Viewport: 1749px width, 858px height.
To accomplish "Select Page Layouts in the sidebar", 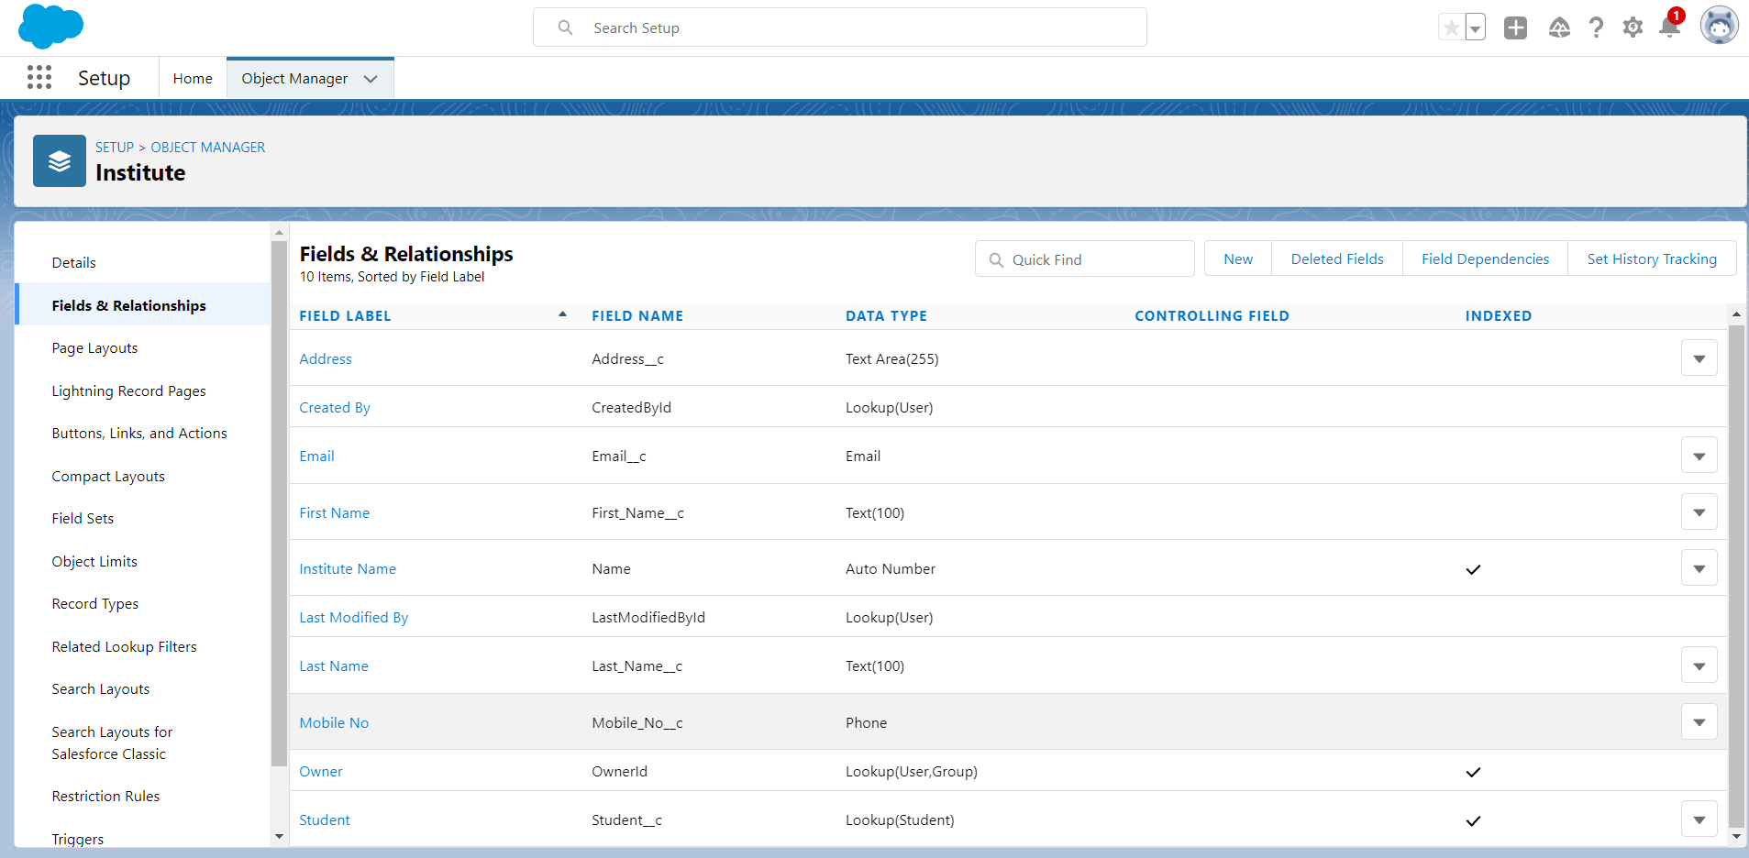I will coord(94,348).
